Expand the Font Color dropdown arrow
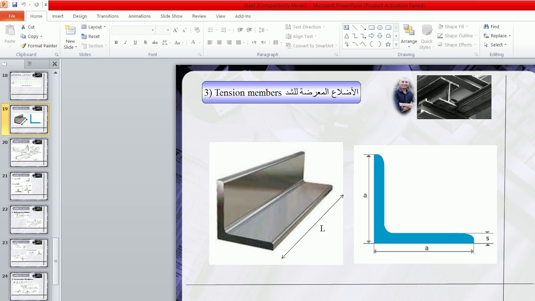Viewport: 535px width, 301px height. (x=199, y=43)
